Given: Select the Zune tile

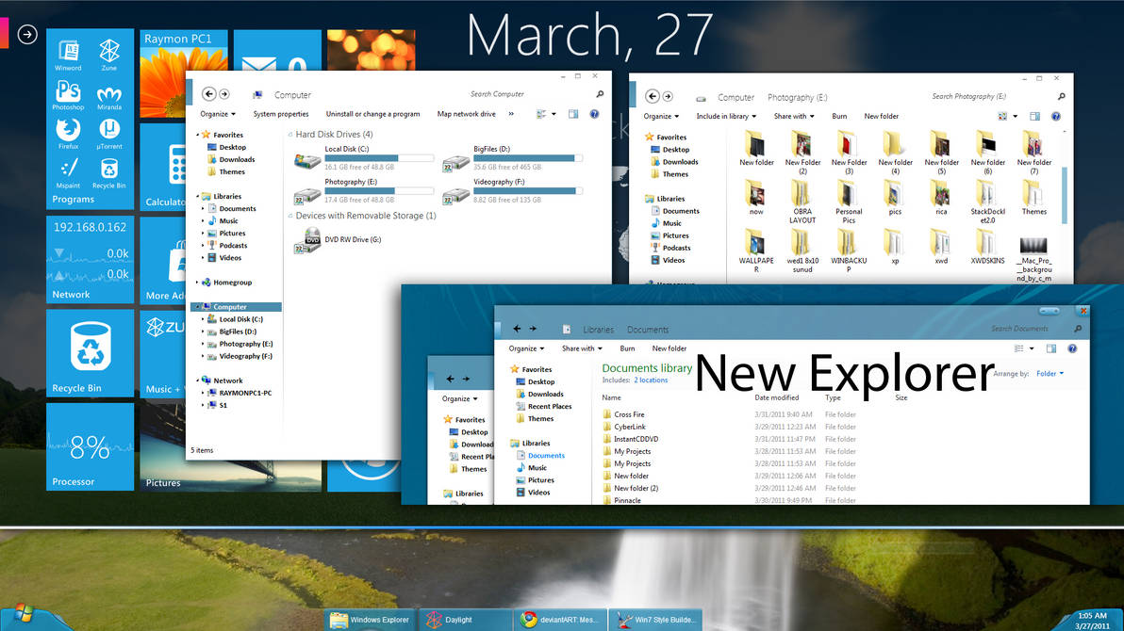Looking at the screenshot, I should [x=109, y=52].
